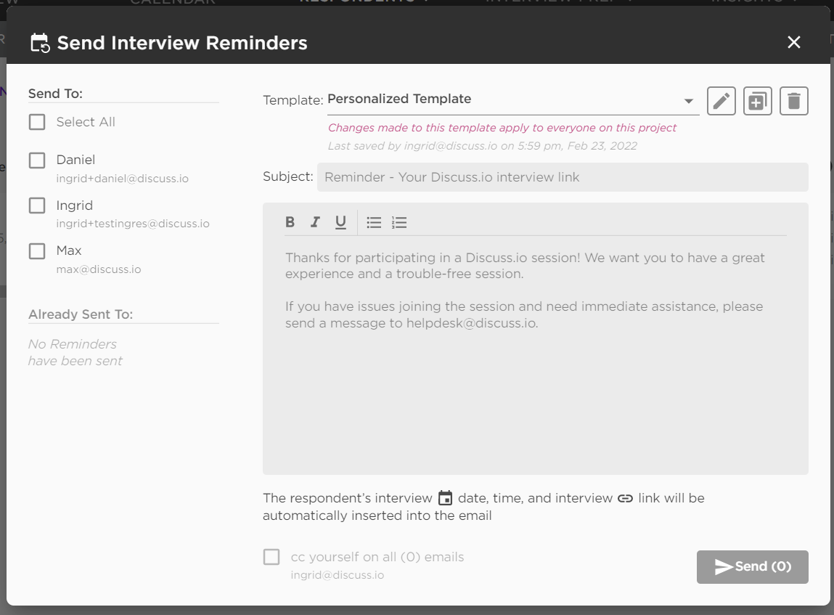
Task: Check Max's recipient checkbox
Action: pos(36,251)
